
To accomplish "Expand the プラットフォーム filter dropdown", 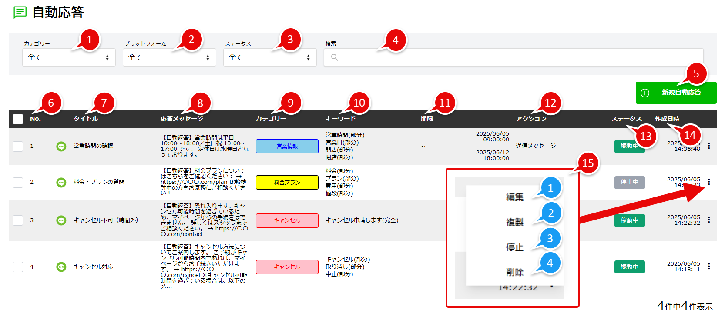I will click(169, 57).
